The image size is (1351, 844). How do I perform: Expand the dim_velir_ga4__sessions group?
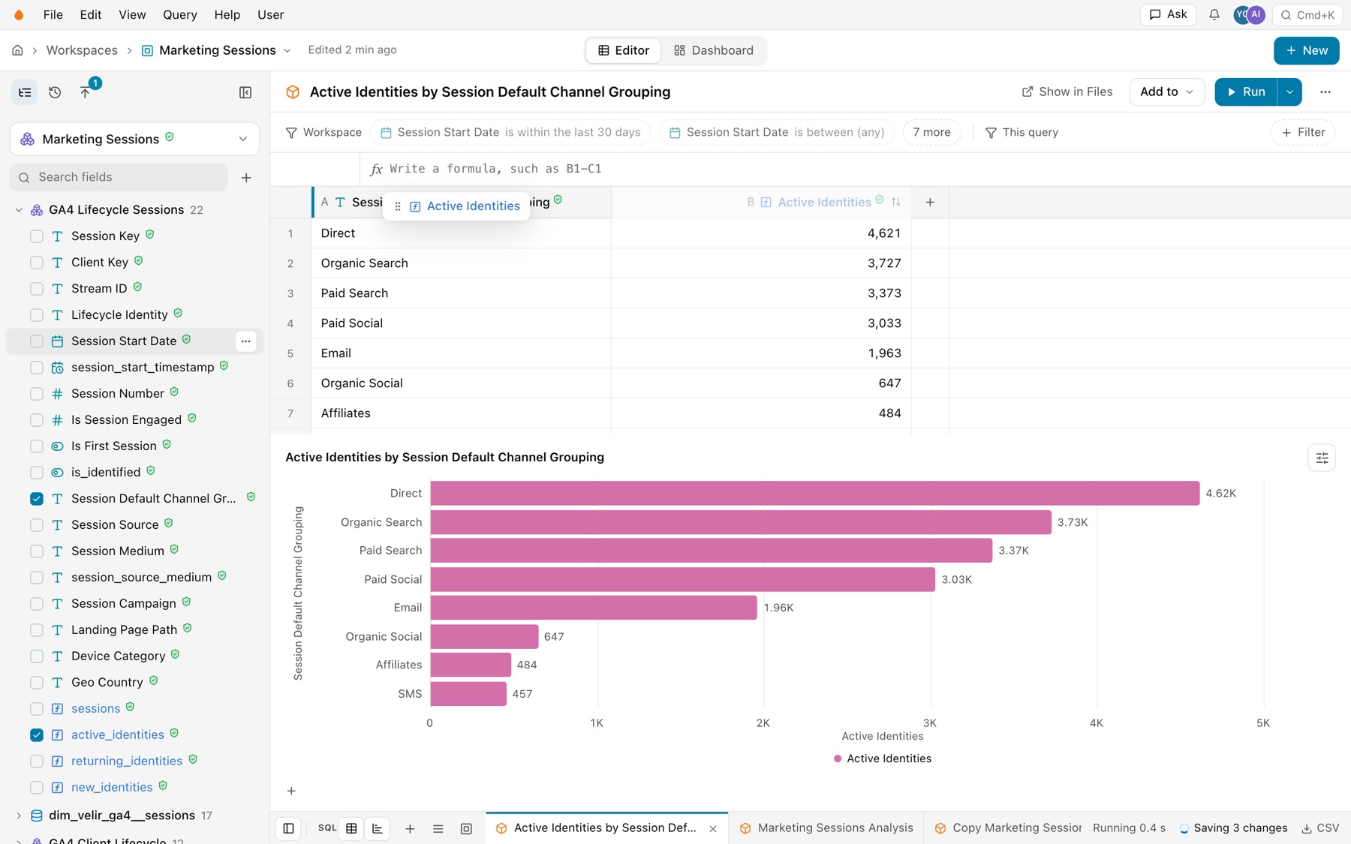(19, 815)
